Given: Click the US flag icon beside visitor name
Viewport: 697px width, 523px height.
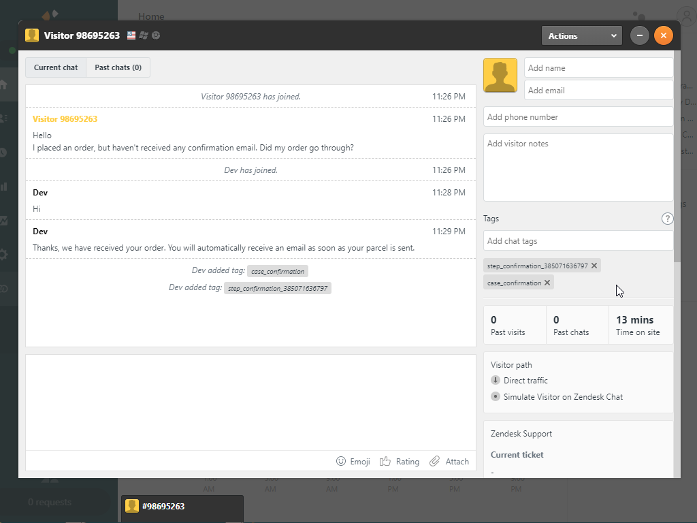Looking at the screenshot, I should (x=131, y=35).
